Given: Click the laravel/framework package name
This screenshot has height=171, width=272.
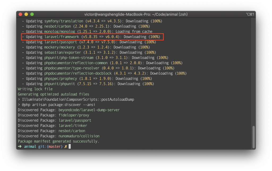Looking at the screenshot, I should pos(62,37).
